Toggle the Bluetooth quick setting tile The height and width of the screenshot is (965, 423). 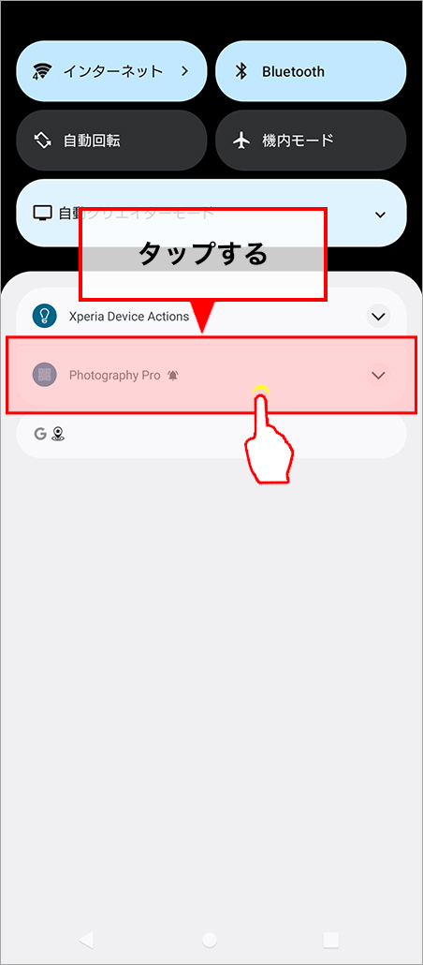tap(311, 71)
